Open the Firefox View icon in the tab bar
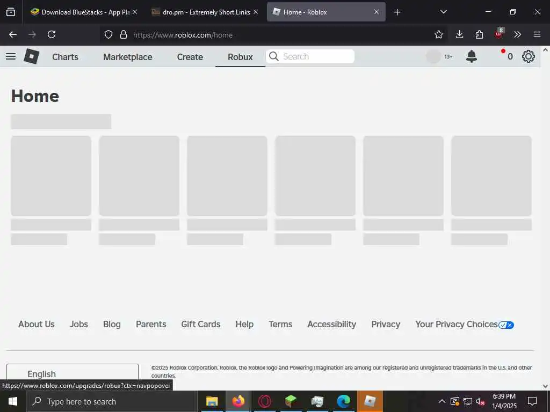This screenshot has height=412, width=550. point(11,12)
